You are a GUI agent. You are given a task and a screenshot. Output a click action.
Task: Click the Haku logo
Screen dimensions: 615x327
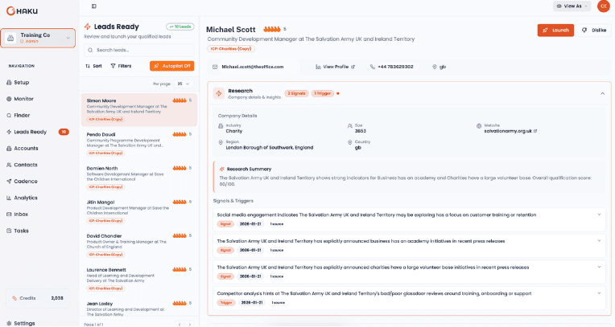coord(22,11)
